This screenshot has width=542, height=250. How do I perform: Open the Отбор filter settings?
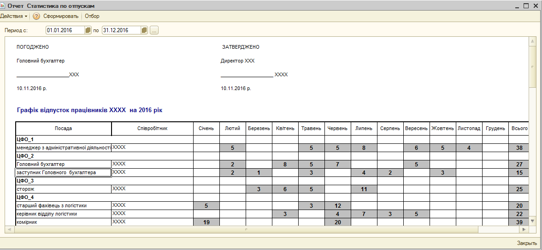[92, 16]
